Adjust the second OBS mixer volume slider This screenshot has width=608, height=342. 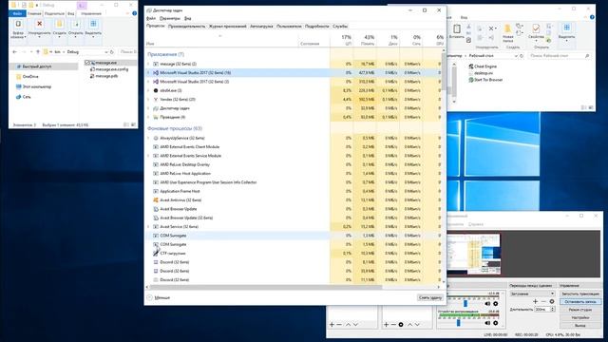(x=458, y=323)
